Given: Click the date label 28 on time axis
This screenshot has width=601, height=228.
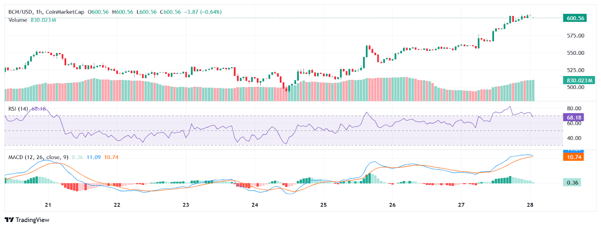Looking at the screenshot, I should pyautogui.click(x=530, y=205).
